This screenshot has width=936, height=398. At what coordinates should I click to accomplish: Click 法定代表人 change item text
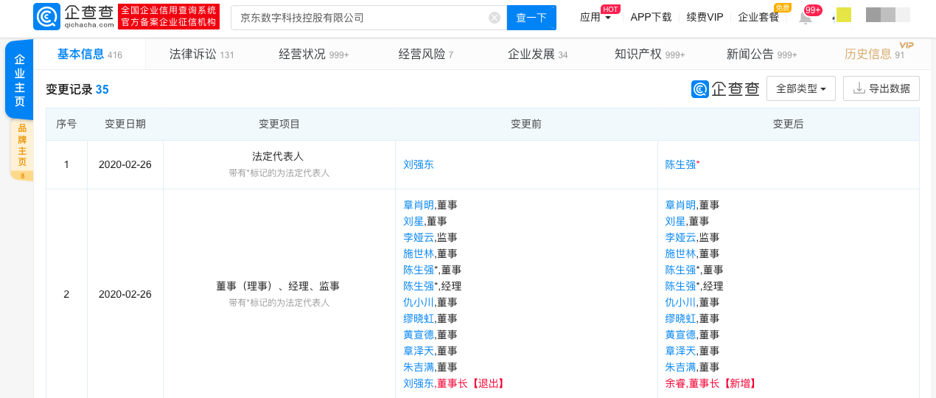coord(279,156)
